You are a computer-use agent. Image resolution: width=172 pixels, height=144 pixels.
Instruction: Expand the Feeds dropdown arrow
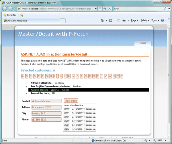pos(115,20)
